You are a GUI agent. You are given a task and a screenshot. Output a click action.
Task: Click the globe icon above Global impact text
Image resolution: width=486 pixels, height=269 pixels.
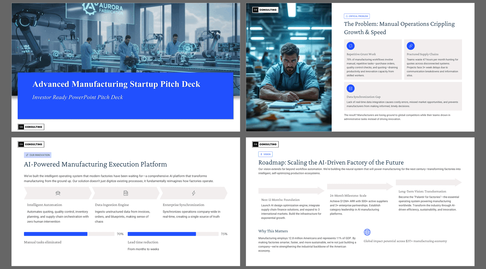[367, 232]
